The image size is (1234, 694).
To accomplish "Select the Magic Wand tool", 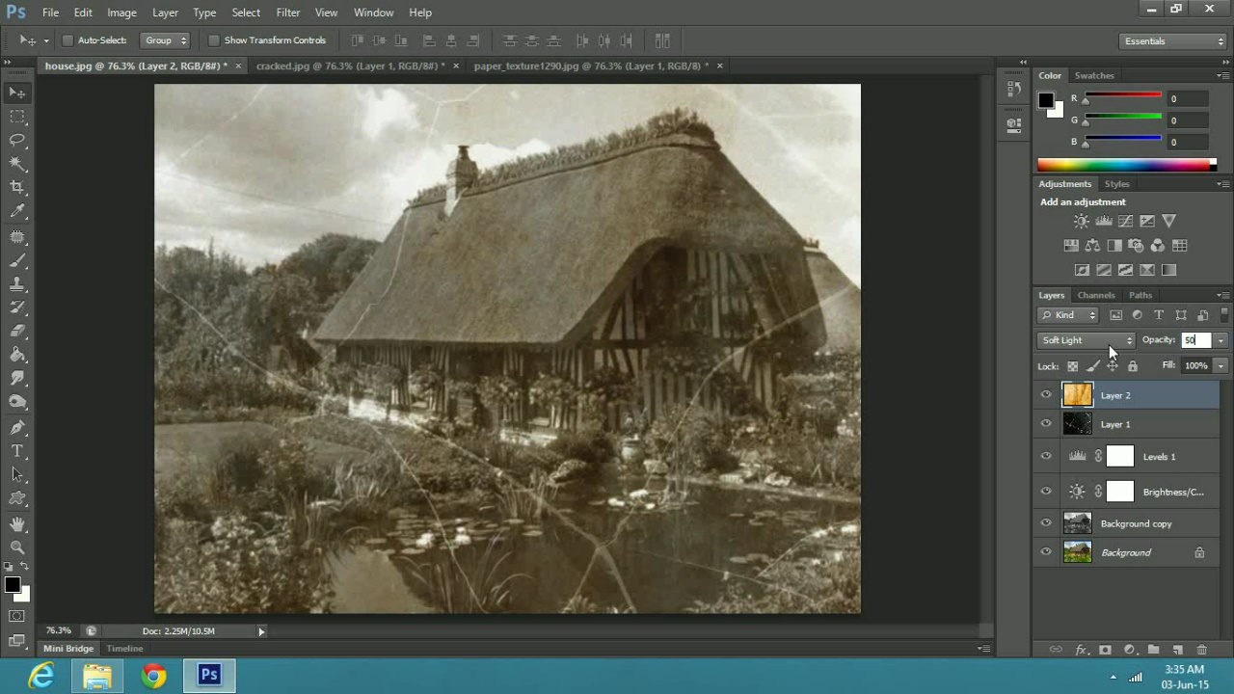I will pyautogui.click(x=17, y=164).
